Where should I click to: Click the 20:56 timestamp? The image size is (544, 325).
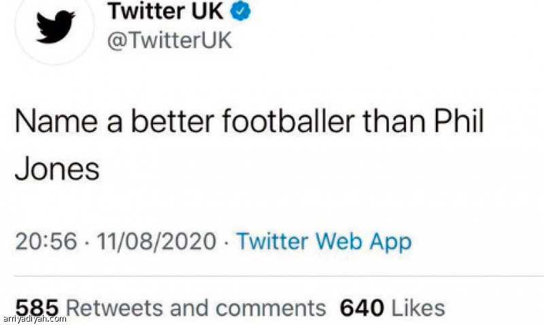(x=46, y=241)
